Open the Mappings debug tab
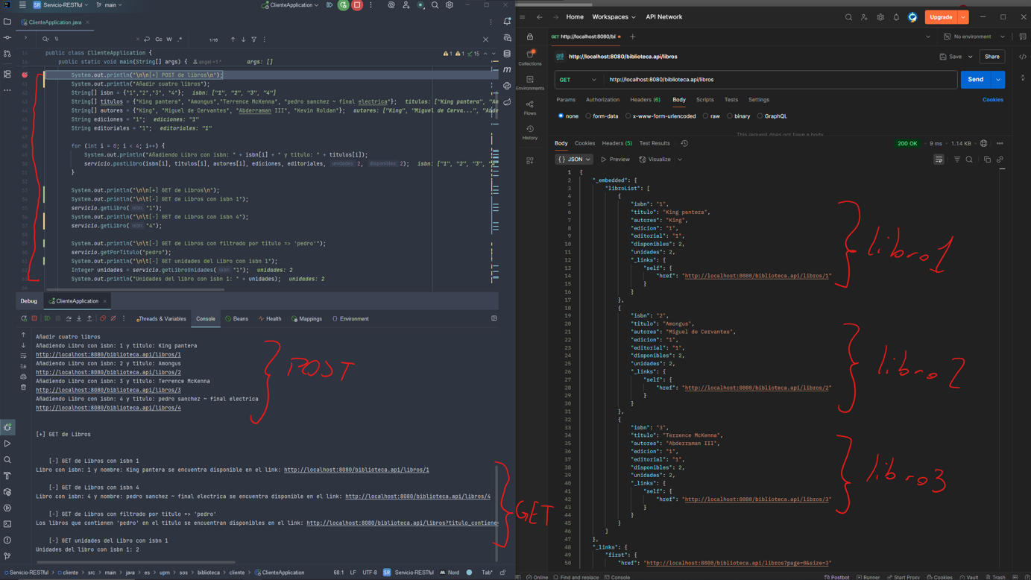The width and height of the screenshot is (1031, 580). pyautogui.click(x=306, y=319)
